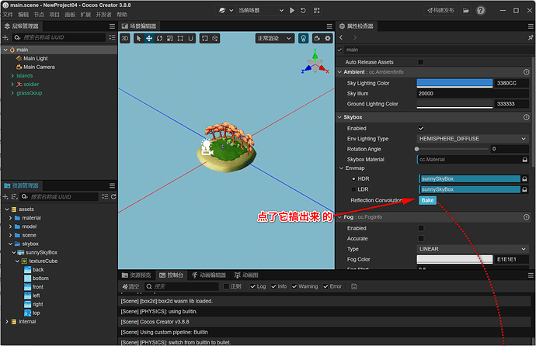Screen dimensions: 536x346
Task: Open project folder icon in top bar
Action: pyautogui.click(x=466, y=10)
